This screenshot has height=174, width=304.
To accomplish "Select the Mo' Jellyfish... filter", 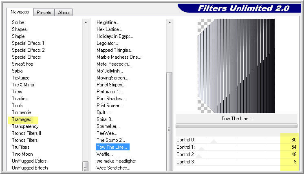I will [110, 71].
